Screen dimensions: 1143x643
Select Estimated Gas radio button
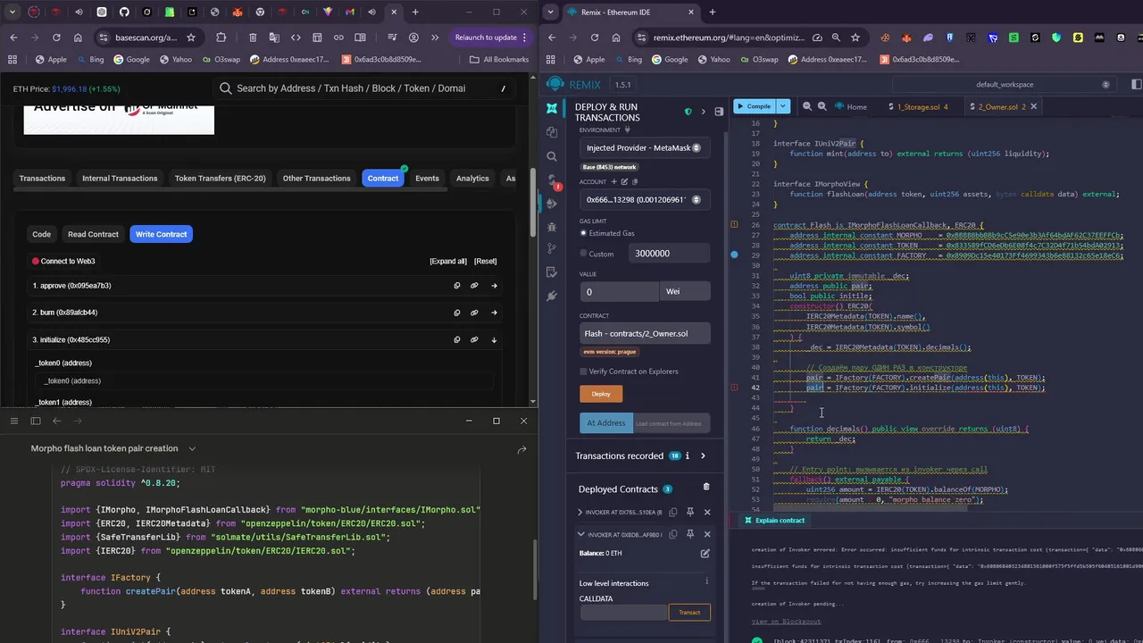coord(583,233)
